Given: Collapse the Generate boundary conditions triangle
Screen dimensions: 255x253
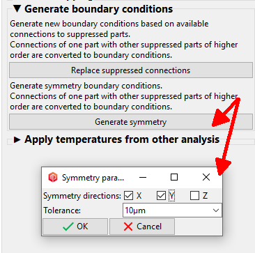Looking at the screenshot, I should [17, 9].
